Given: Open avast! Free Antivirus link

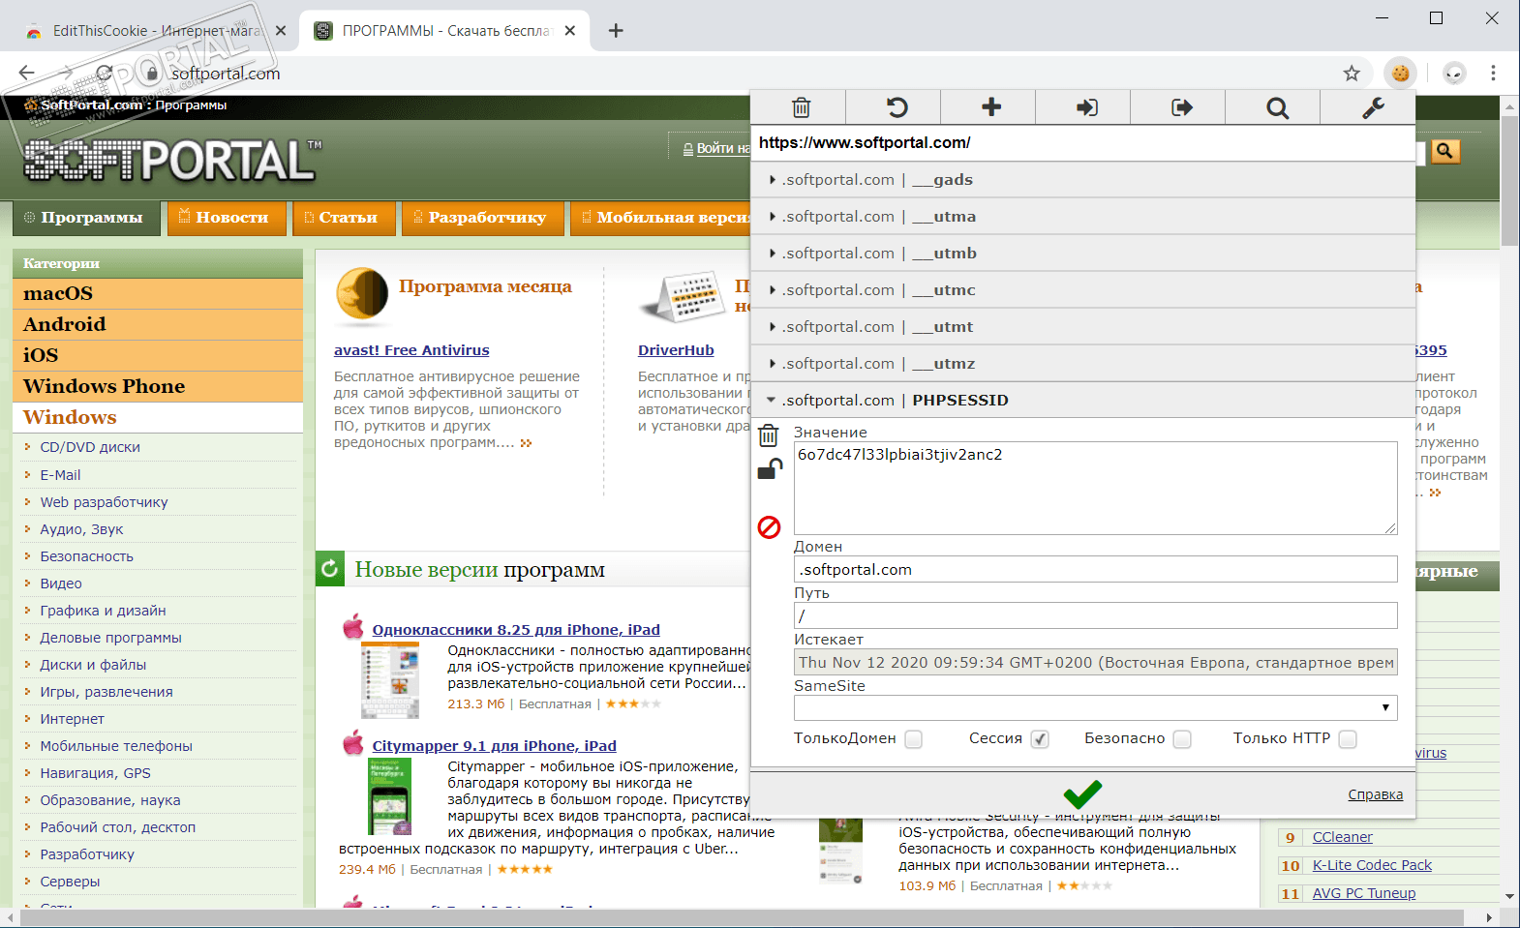Looking at the screenshot, I should [x=411, y=350].
